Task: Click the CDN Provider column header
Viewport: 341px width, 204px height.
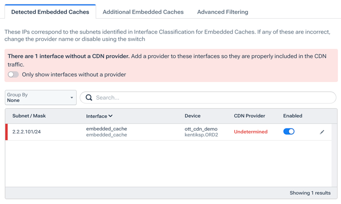Action: point(249,116)
